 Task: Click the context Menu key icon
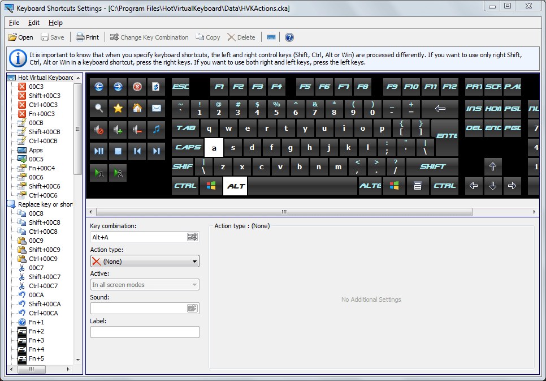[418, 186]
